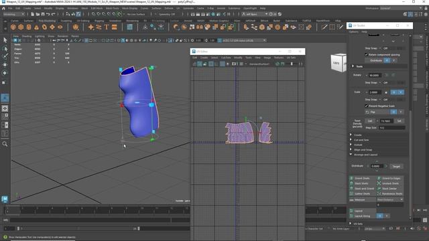Viewport: 429px width, 241px height.
Task: Toggle the V button in Scale row
Action: (401, 92)
